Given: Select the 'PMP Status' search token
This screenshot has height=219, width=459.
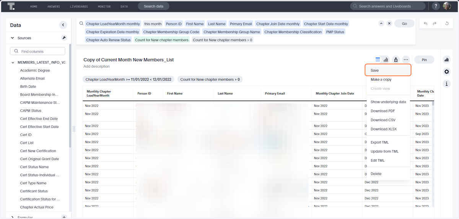Looking at the screenshot, I should pos(335,32).
